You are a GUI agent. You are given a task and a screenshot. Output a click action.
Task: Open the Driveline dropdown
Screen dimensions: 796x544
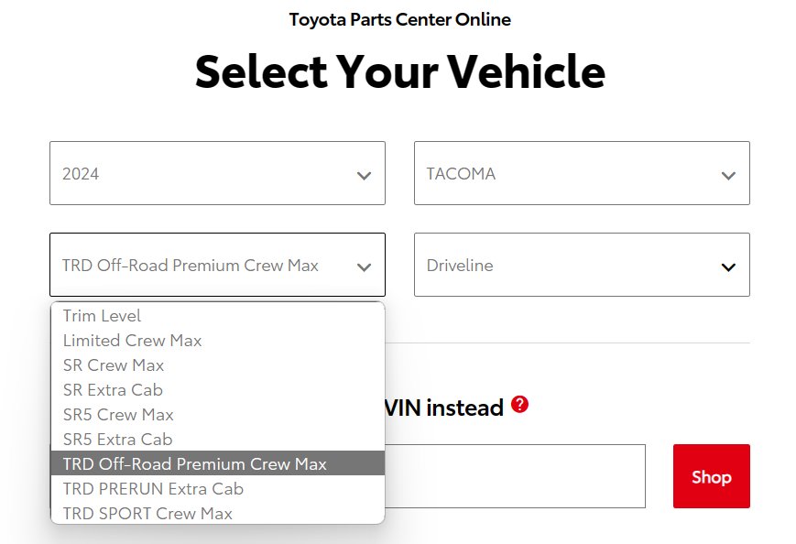(x=582, y=265)
